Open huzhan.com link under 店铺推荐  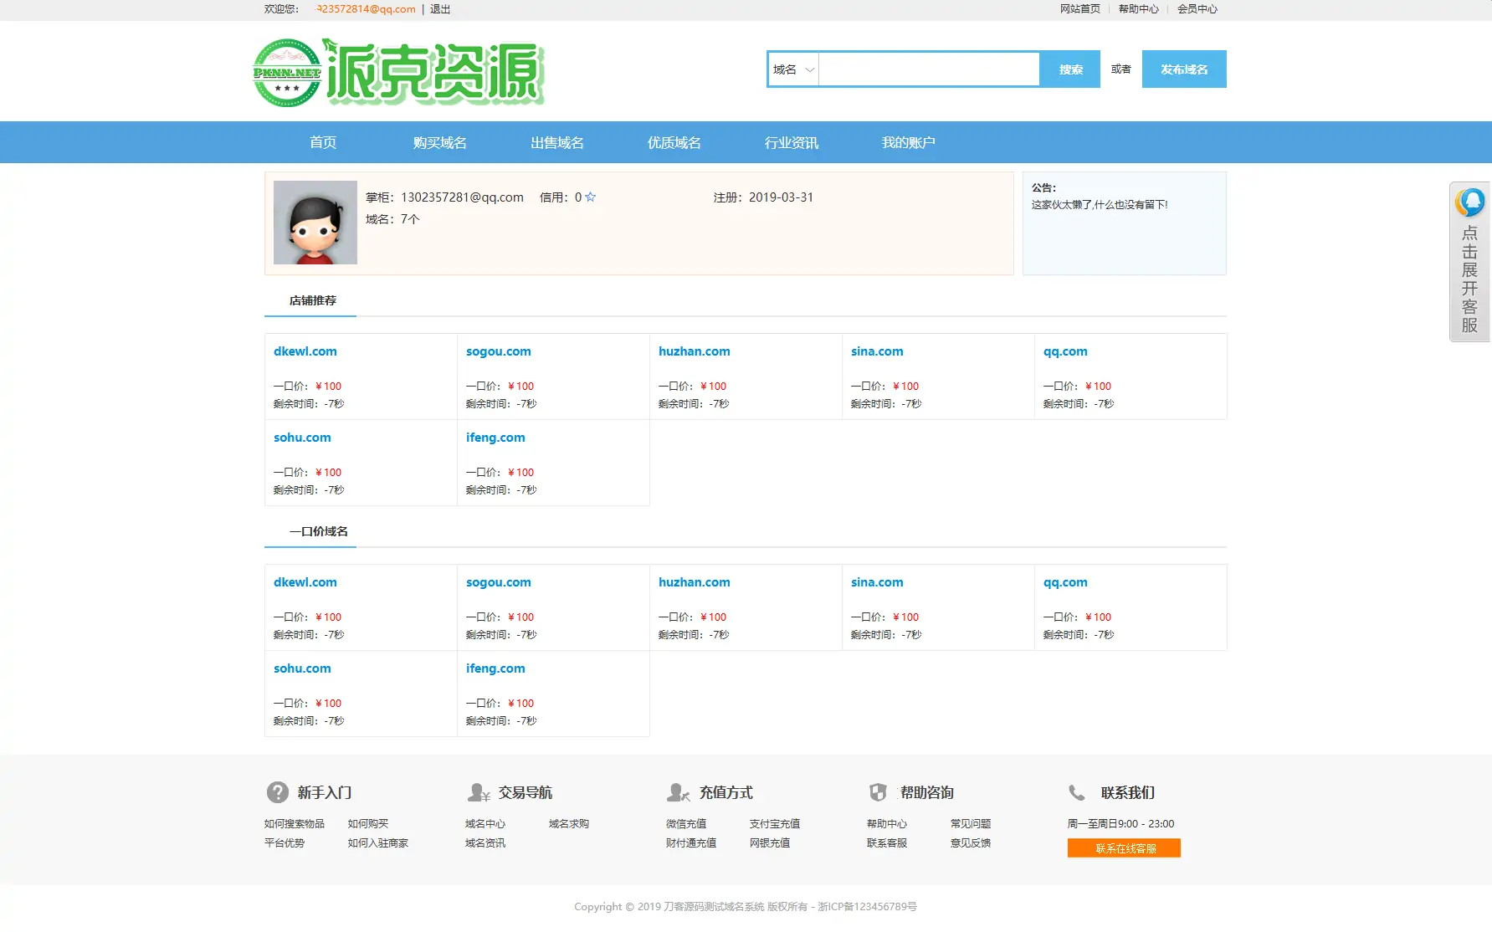(x=694, y=351)
